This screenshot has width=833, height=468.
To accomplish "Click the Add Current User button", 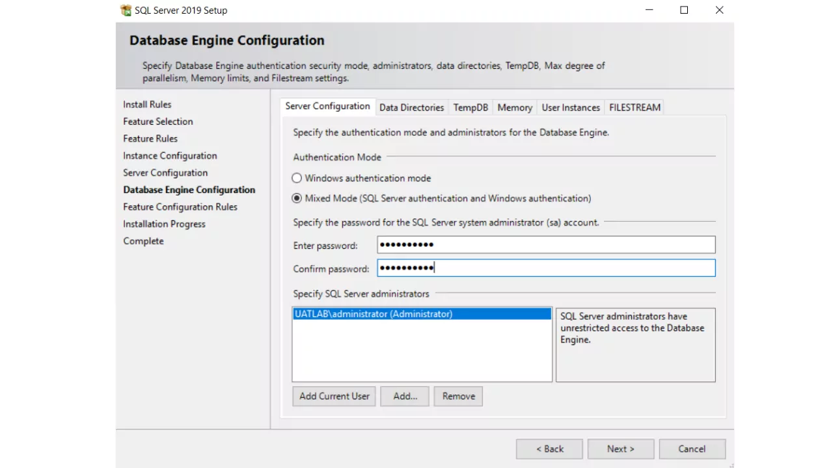I will [335, 396].
